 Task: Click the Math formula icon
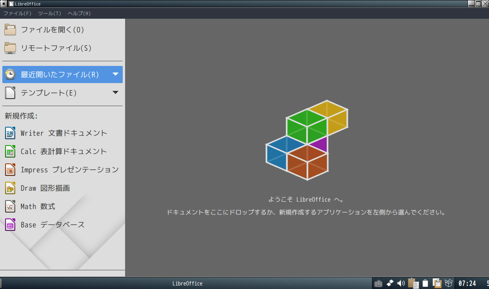click(x=10, y=206)
